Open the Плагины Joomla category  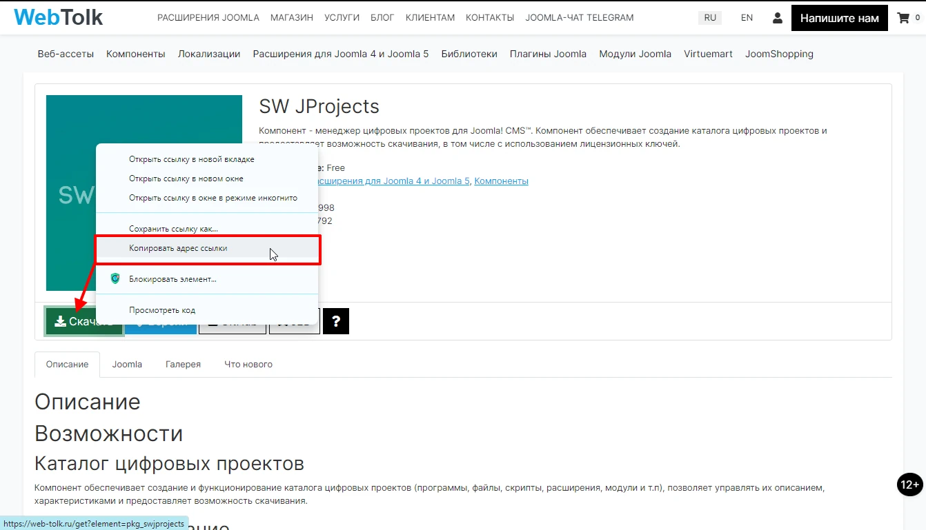pyautogui.click(x=548, y=54)
